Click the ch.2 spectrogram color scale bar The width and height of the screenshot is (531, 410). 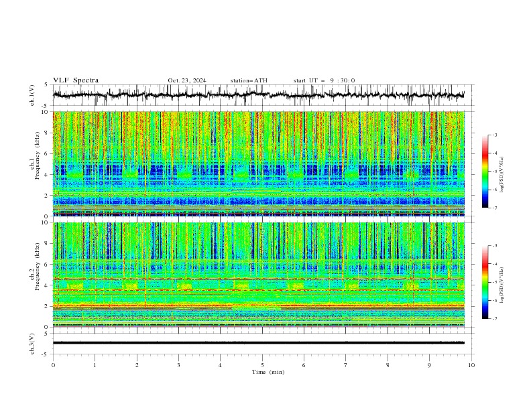point(485,282)
